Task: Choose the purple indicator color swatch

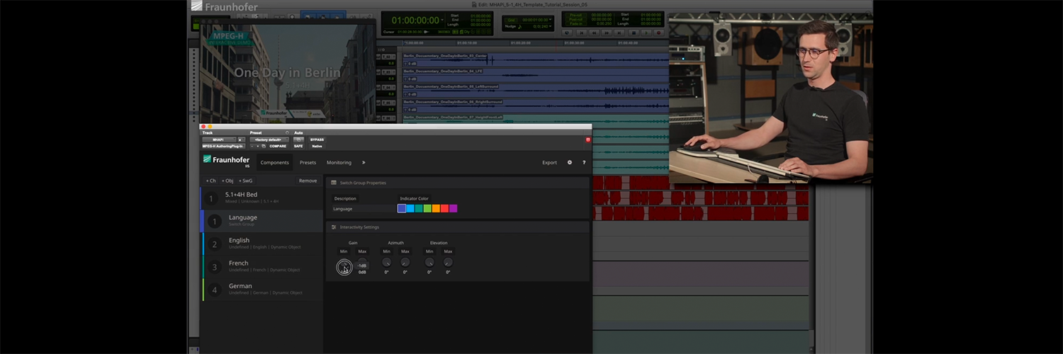Action: 453,208
